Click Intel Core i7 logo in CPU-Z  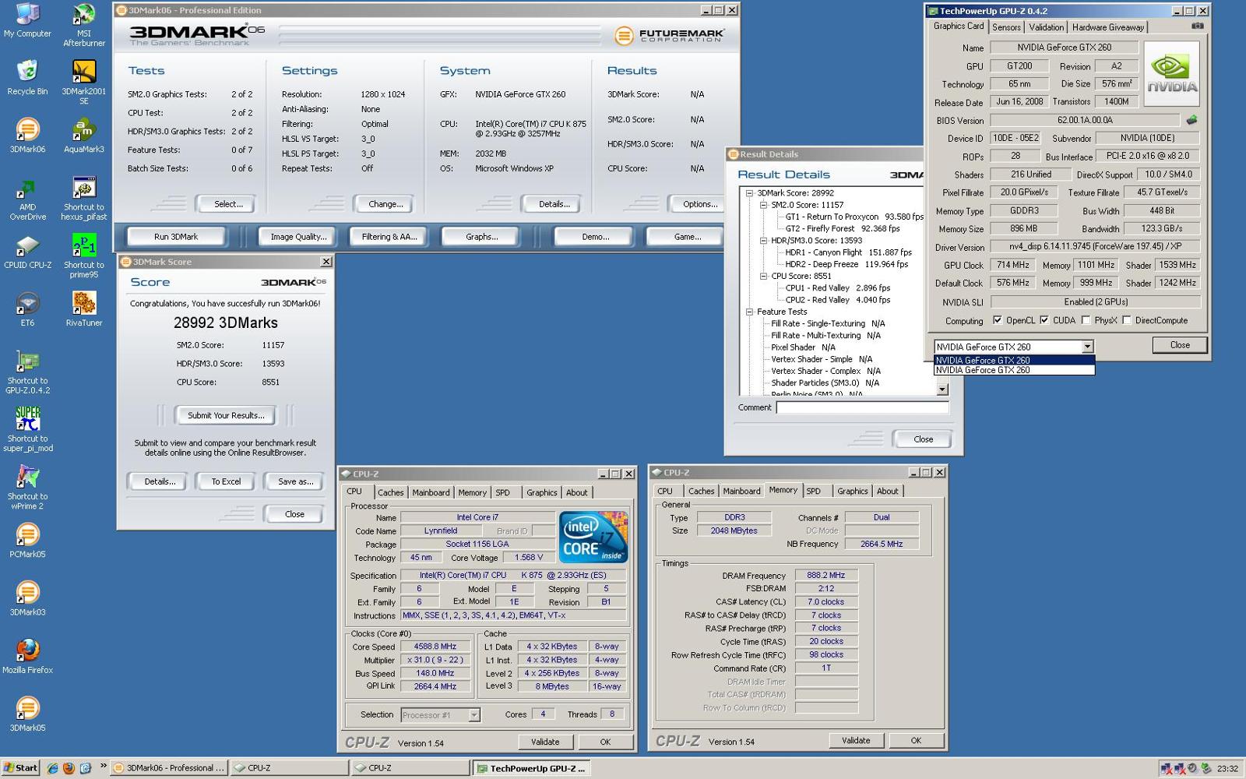coord(593,537)
